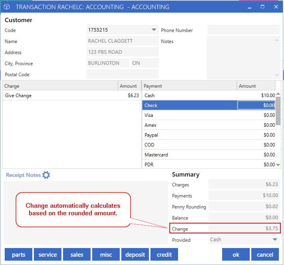Close the transaction window

click(x=276, y=7)
